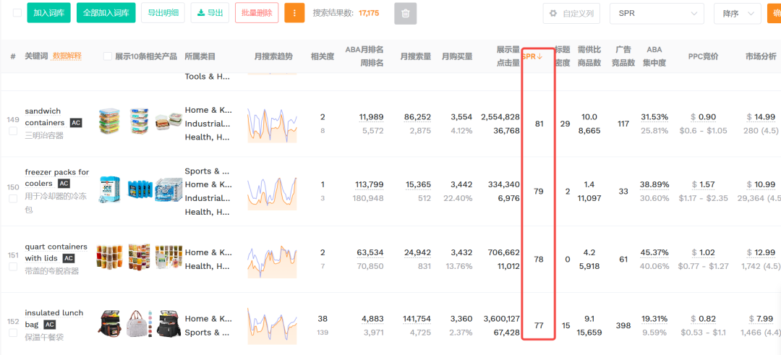Click AC badge next to sandwich containers
Screen dimensions: 781x355
[76, 123]
